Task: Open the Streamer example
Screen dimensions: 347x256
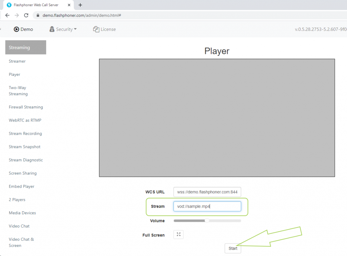Action: point(17,61)
